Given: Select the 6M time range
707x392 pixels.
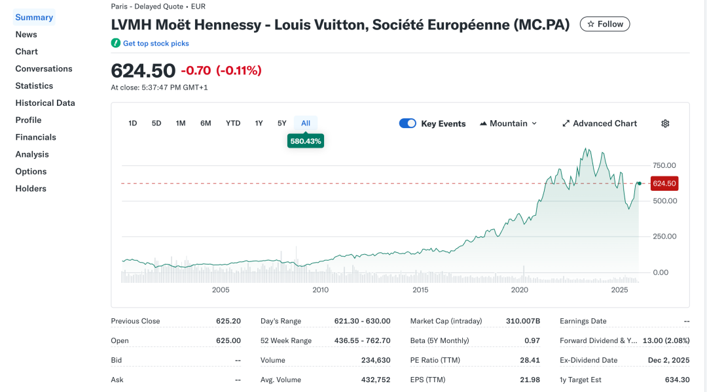Looking at the screenshot, I should click(x=206, y=123).
